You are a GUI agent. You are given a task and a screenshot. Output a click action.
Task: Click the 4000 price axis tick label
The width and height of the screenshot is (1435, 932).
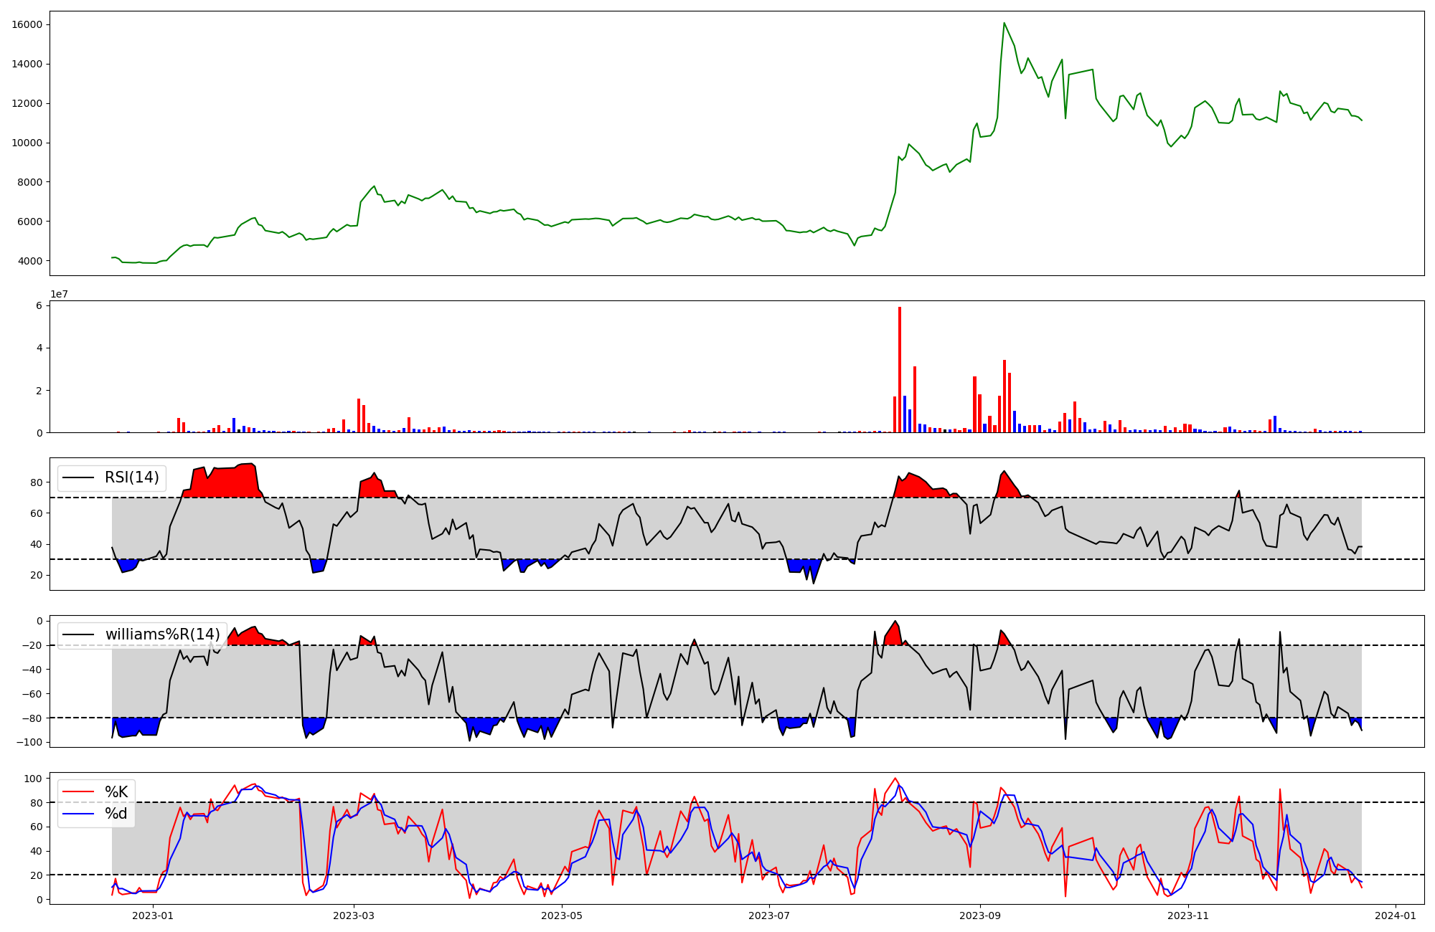pos(30,261)
